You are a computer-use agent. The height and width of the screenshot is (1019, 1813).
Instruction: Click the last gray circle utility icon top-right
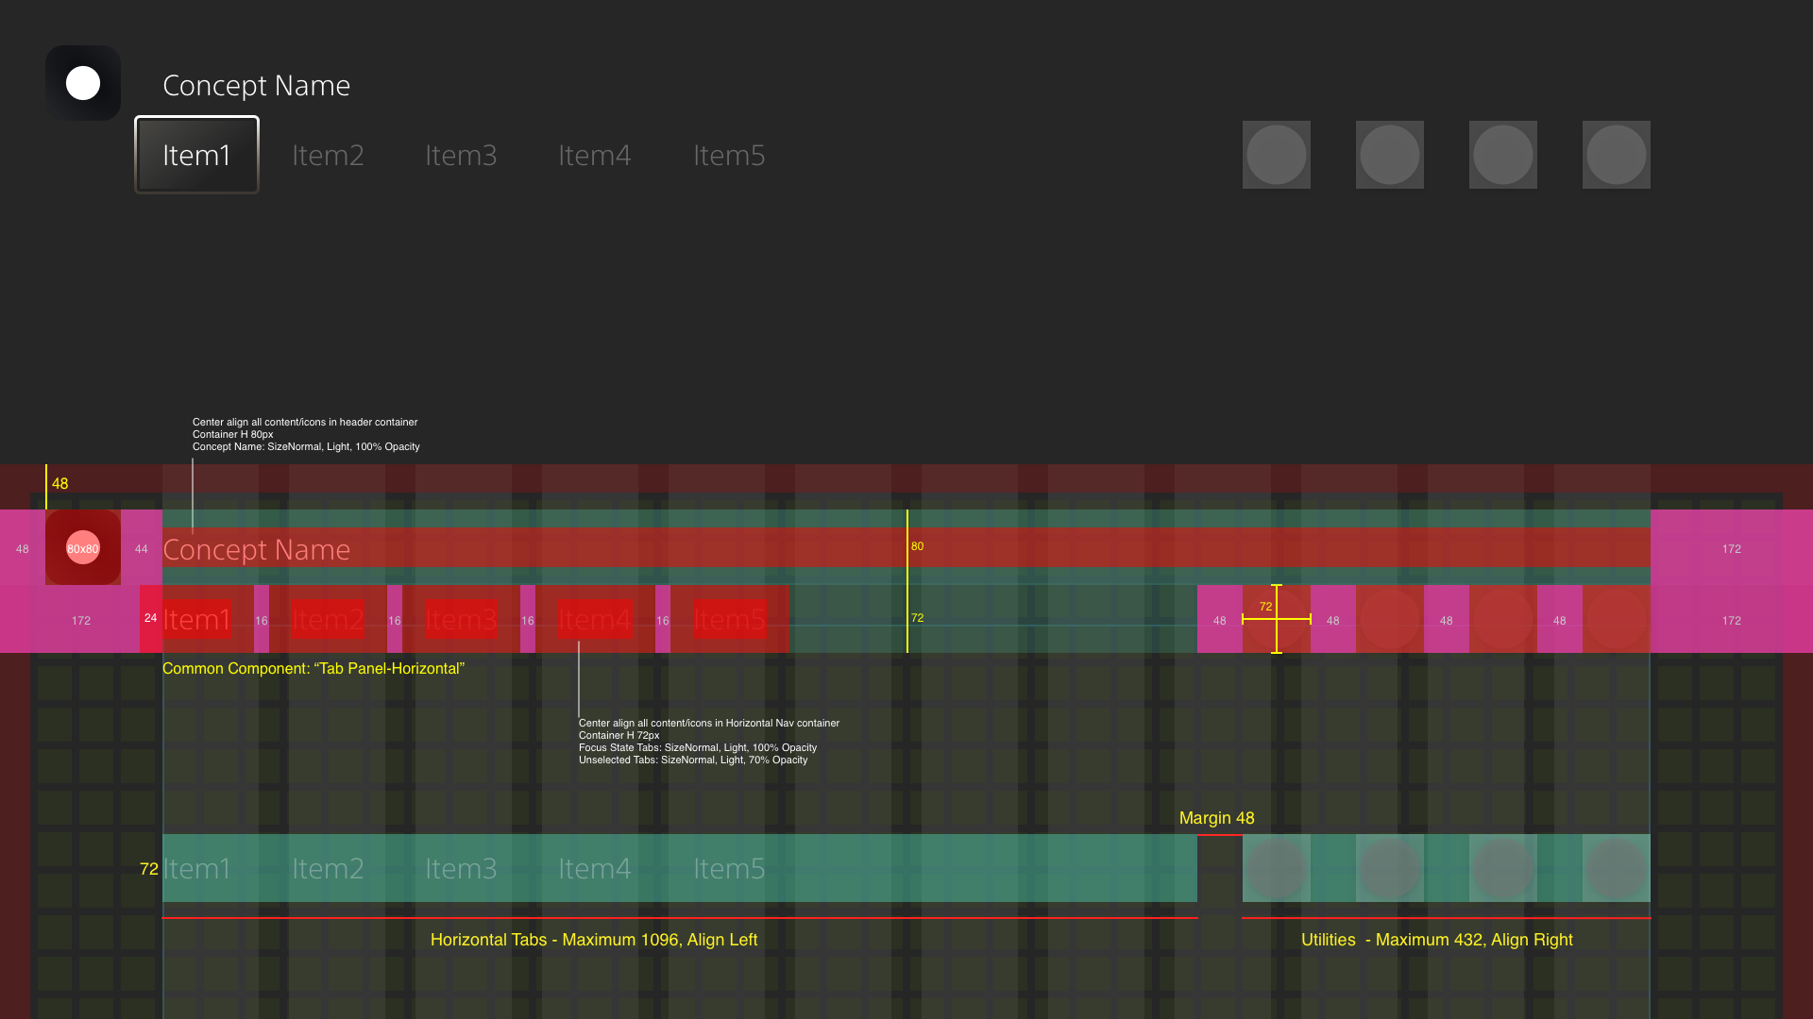(x=1617, y=155)
